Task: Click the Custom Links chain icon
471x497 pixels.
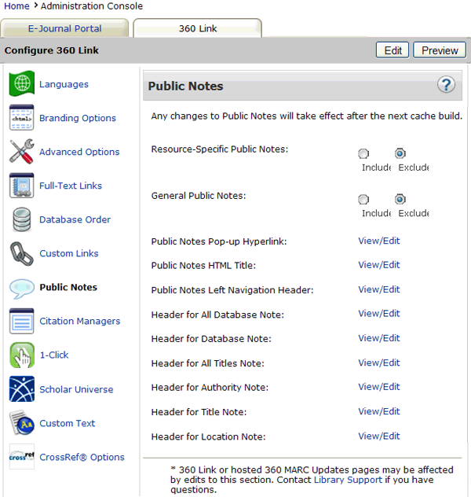Action: pyautogui.click(x=21, y=253)
